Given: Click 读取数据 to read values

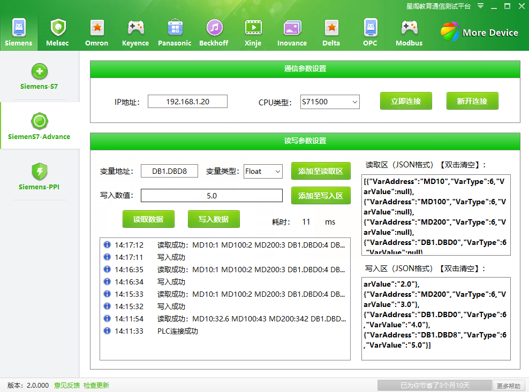Looking at the screenshot, I should 148,219.
